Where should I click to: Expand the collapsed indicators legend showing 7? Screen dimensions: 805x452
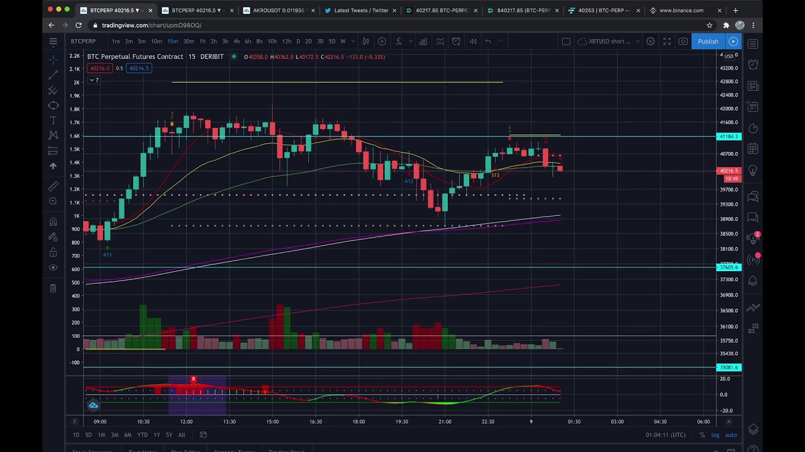click(x=94, y=80)
